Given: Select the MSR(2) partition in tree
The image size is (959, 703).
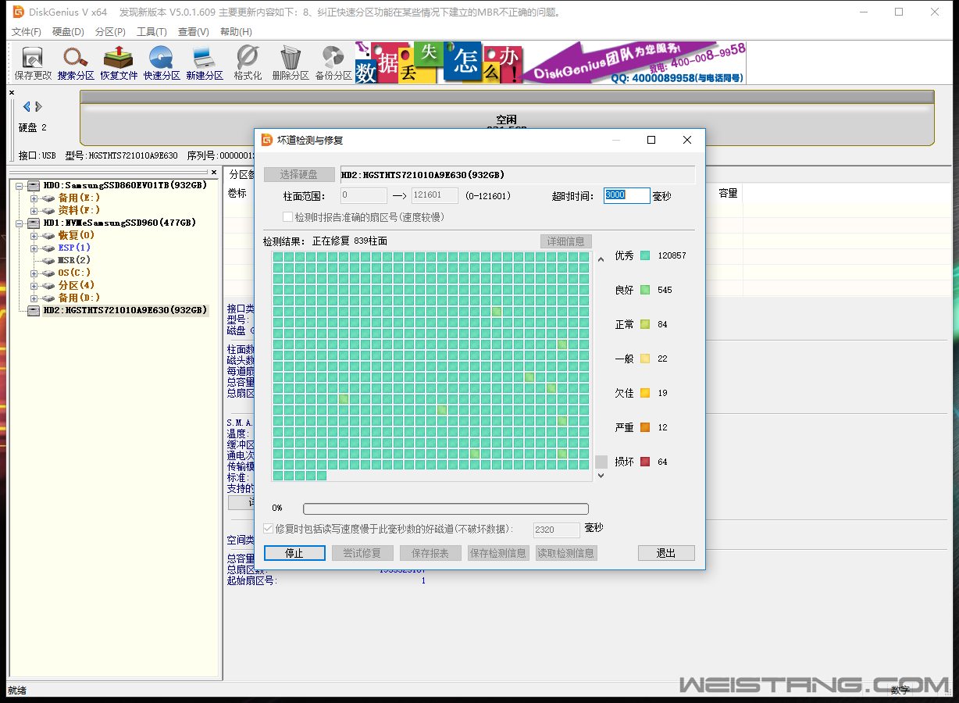Looking at the screenshot, I should coord(74,260).
